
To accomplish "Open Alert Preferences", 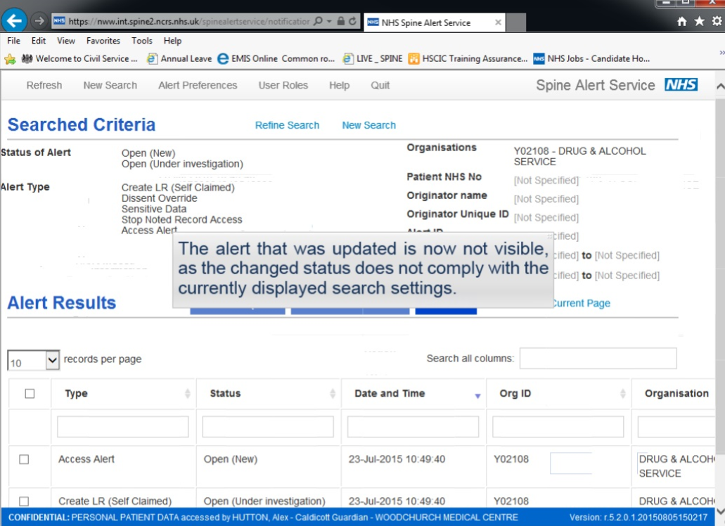I will pos(198,86).
